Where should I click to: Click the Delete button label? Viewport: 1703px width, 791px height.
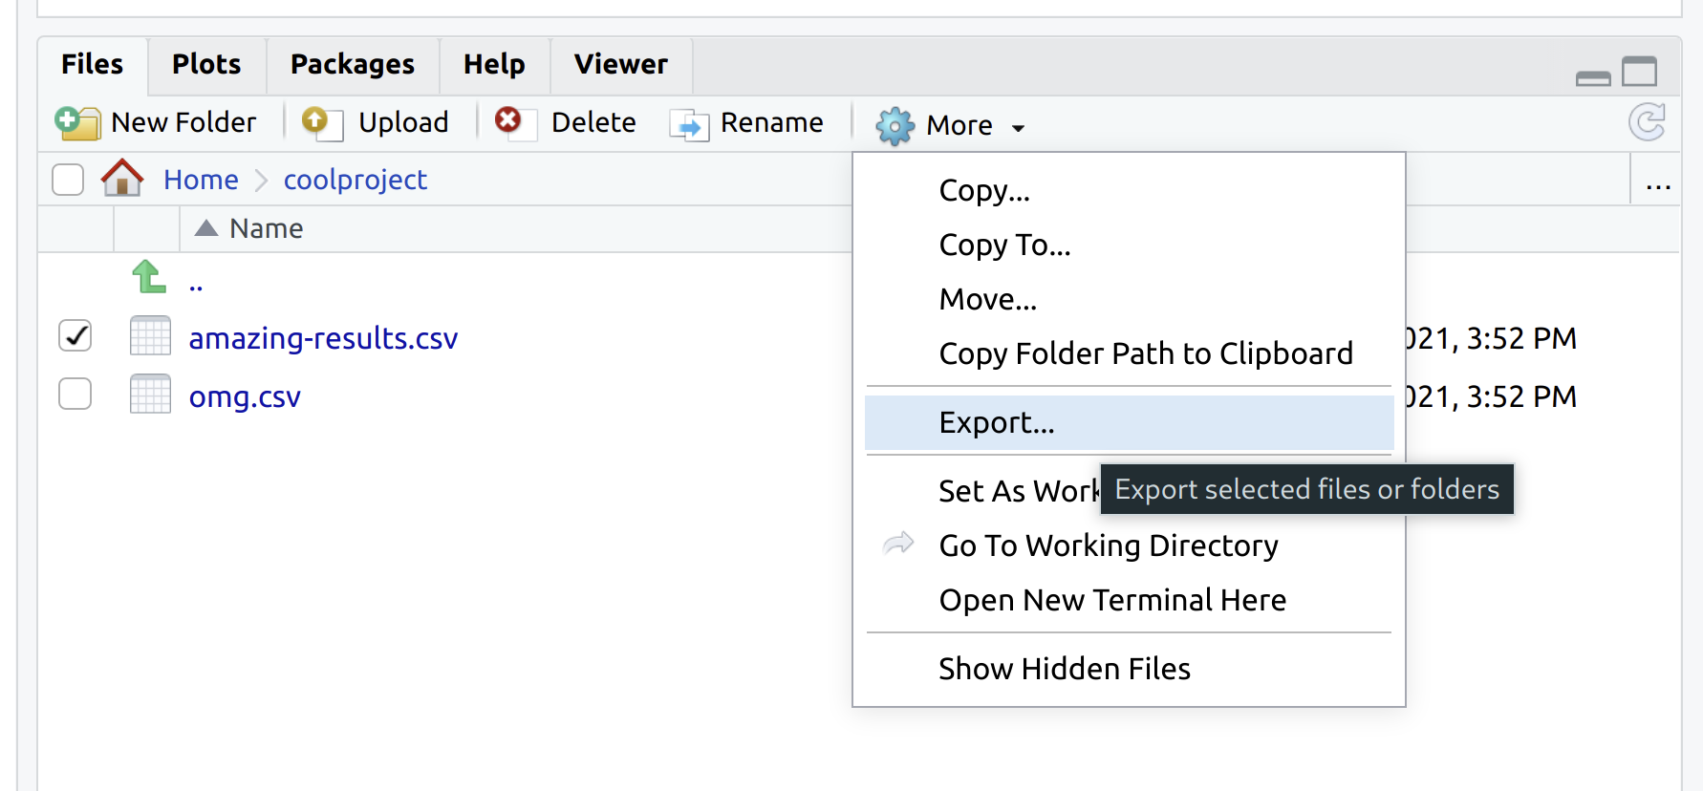click(x=593, y=122)
